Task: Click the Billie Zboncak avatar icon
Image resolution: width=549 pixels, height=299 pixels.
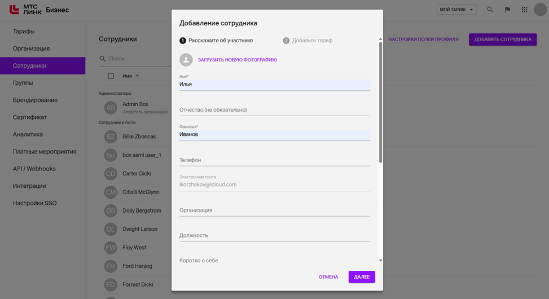Action: click(x=111, y=137)
